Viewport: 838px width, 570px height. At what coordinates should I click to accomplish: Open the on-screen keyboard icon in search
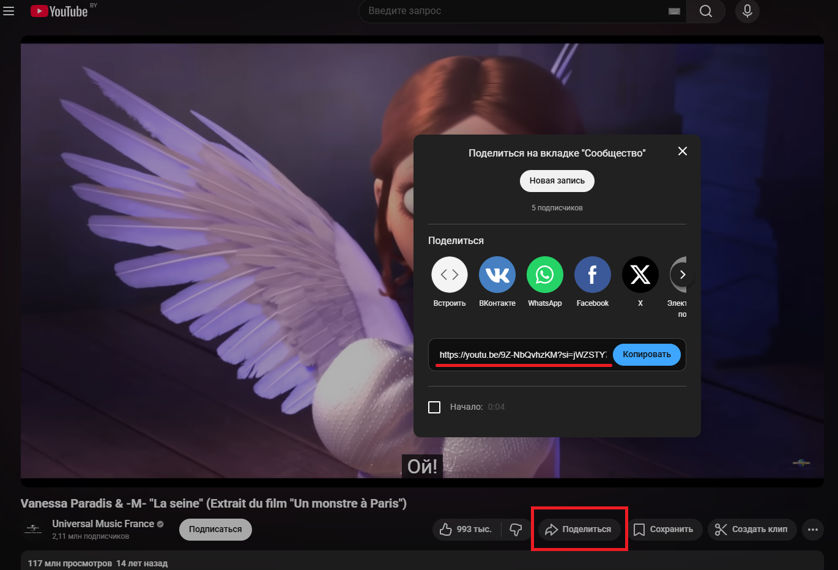[674, 11]
